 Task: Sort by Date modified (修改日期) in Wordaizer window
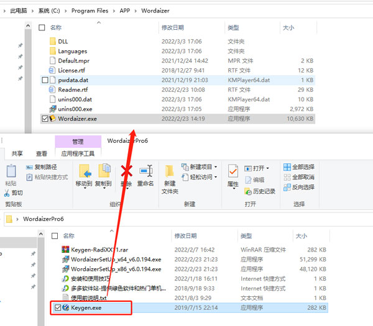[173, 27]
